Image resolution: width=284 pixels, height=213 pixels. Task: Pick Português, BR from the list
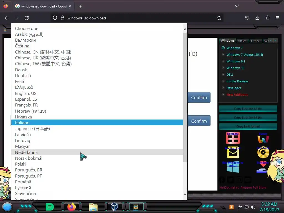click(x=97, y=170)
